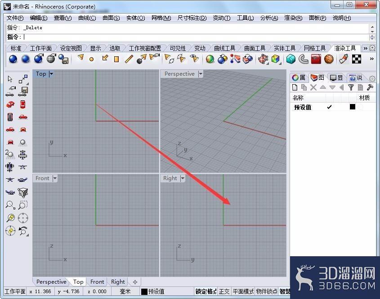This screenshot has height=299, width=380.
Task: Switch to the 显 display panel tab
Action: pyautogui.click(x=337, y=77)
